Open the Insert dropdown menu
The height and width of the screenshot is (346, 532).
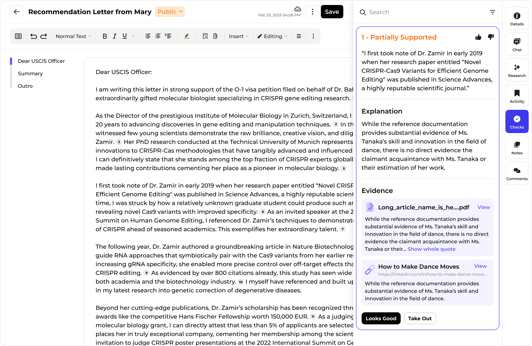239,36
